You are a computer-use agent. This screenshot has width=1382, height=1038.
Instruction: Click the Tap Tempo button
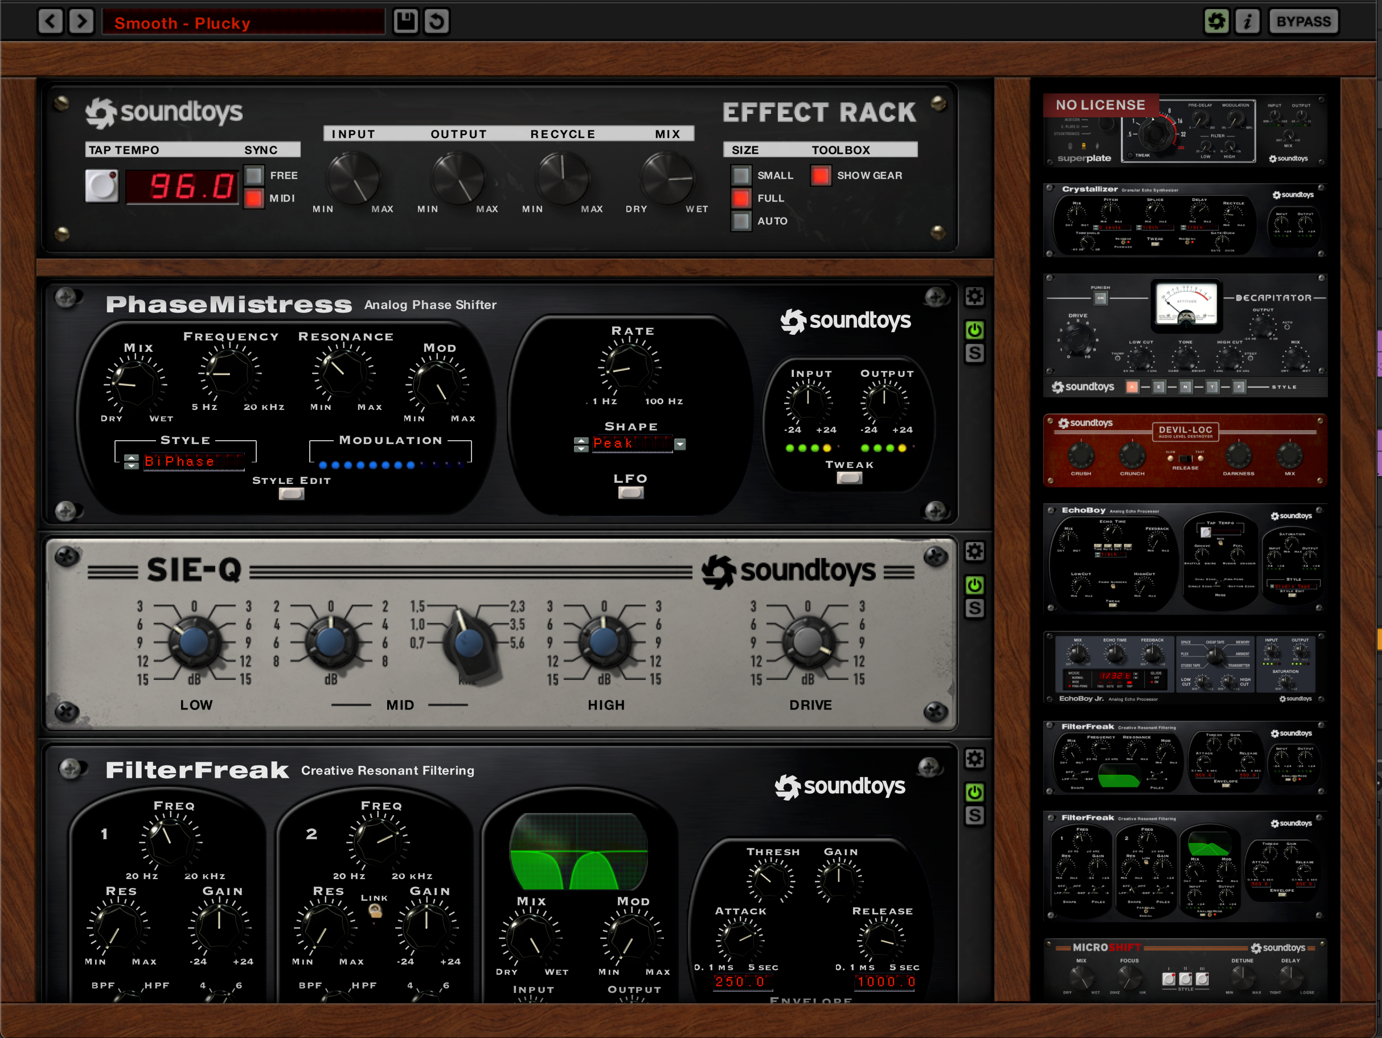pyautogui.click(x=101, y=186)
